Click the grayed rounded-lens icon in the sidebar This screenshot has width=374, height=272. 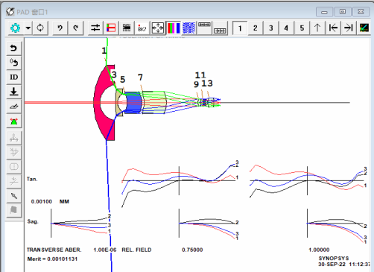coord(14,166)
